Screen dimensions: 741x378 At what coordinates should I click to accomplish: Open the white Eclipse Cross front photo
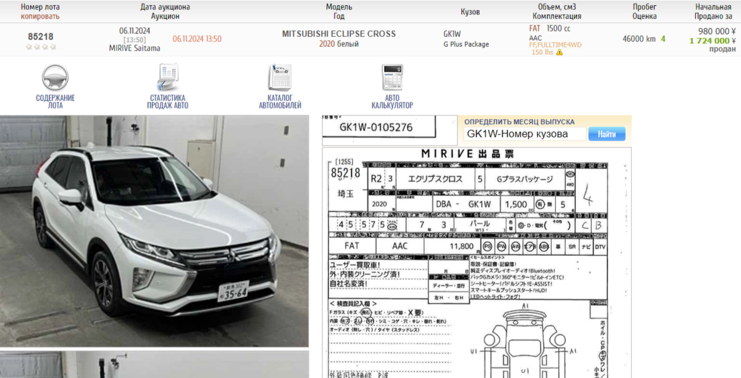coord(154,231)
